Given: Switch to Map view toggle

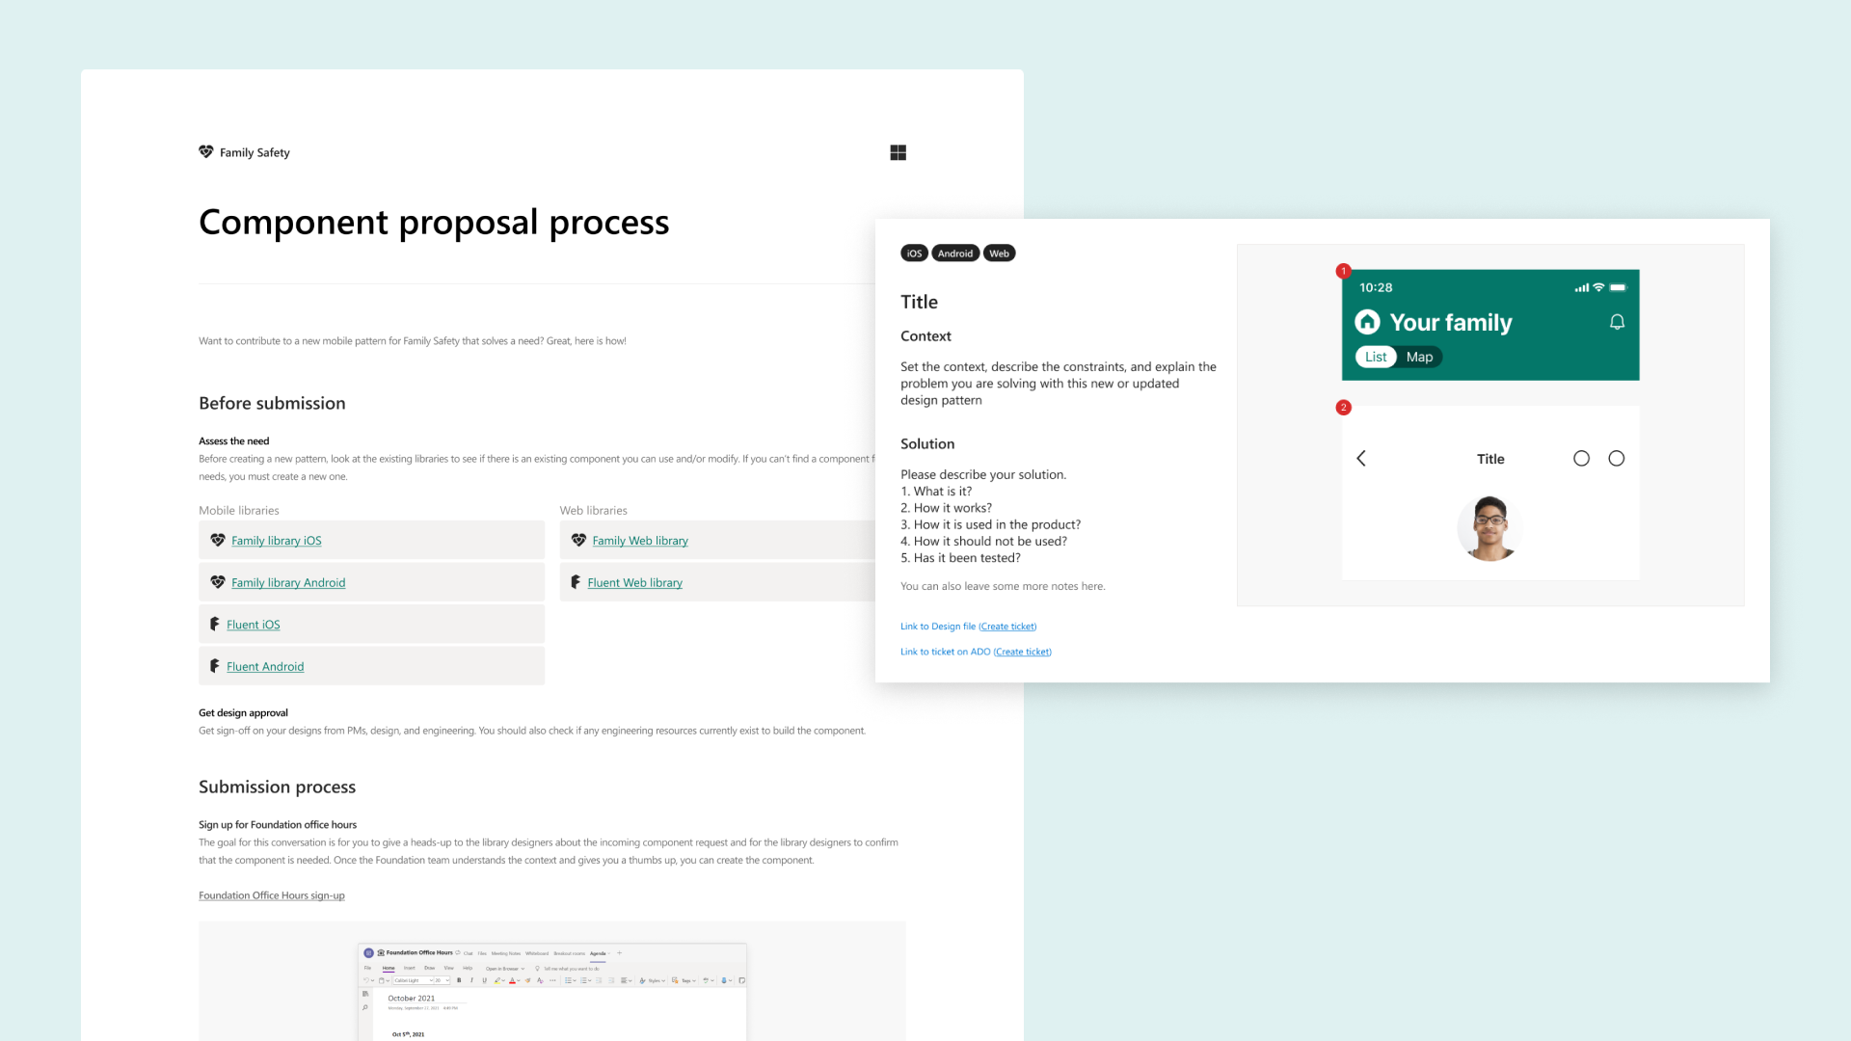Looking at the screenshot, I should [x=1419, y=357].
